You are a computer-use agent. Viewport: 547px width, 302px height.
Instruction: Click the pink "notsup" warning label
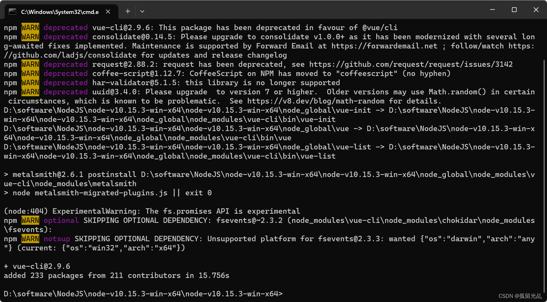pos(57,239)
